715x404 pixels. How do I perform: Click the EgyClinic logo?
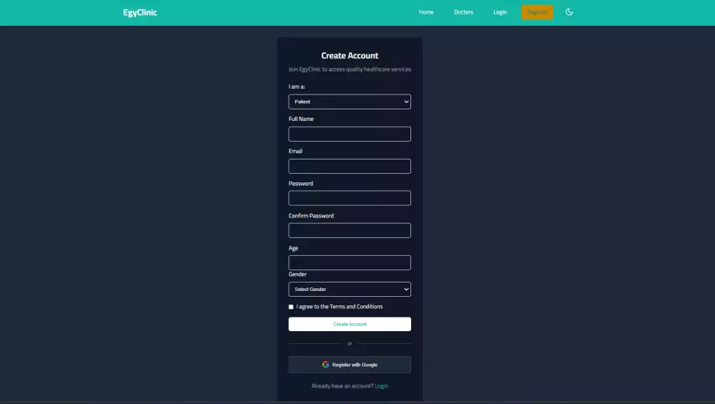(x=140, y=13)
